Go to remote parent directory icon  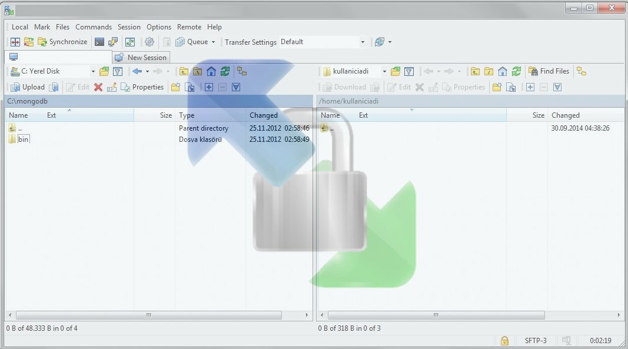tap(475, 71)
